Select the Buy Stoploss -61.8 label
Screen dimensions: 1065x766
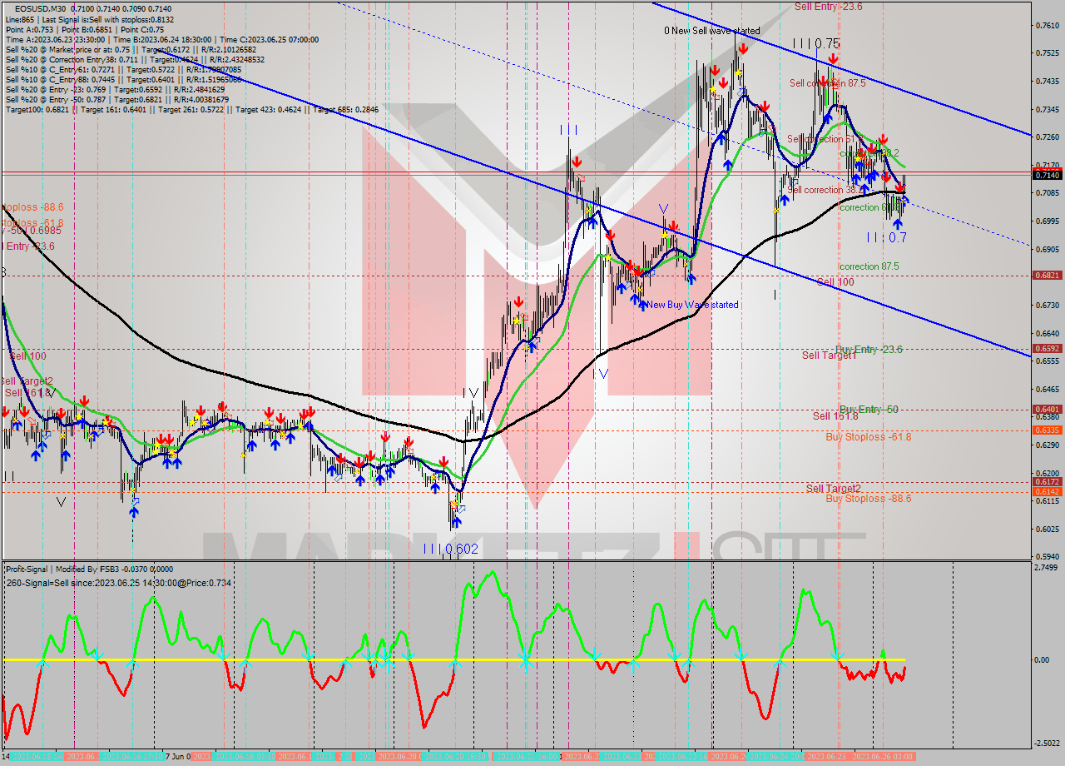point(868,436)
